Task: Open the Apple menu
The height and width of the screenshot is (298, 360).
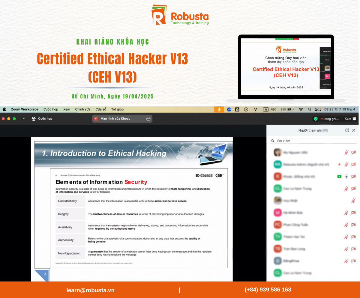Action: pos(4,109)
